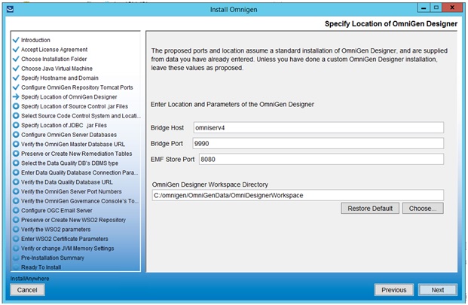The image size is (468, 305).
Task: Focus the EMF Store Port field
Action: (322, 159)
